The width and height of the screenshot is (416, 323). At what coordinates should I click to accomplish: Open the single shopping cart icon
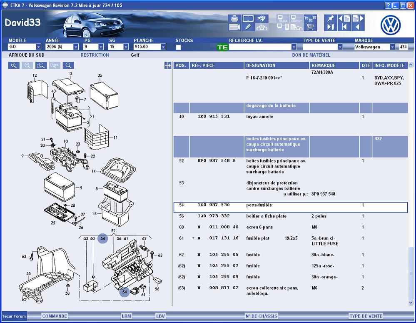coord(310,28)
